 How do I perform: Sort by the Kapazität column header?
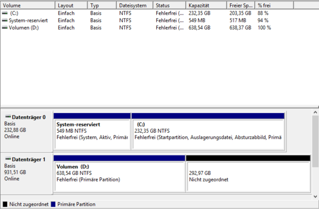point(207,5)
